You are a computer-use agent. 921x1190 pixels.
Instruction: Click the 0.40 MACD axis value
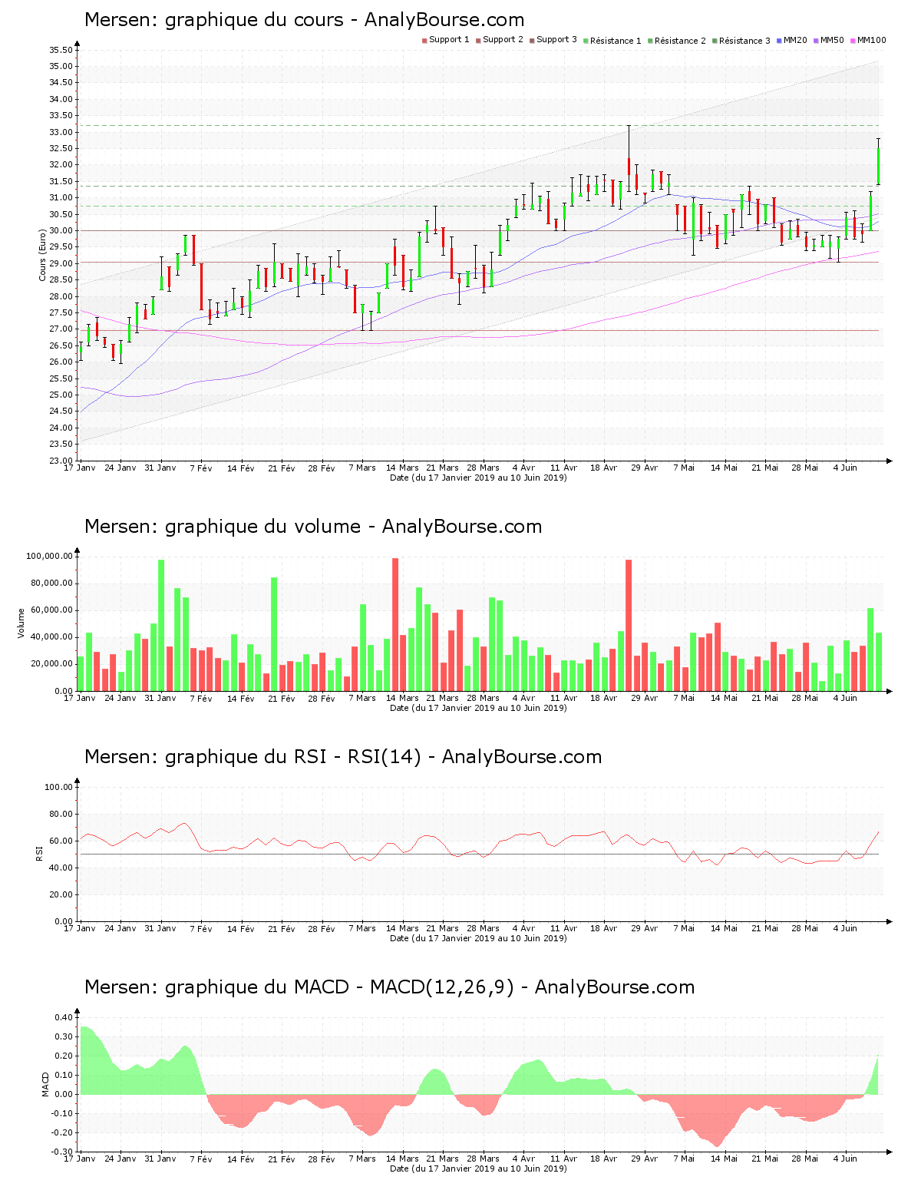(x=64, y=1017)
